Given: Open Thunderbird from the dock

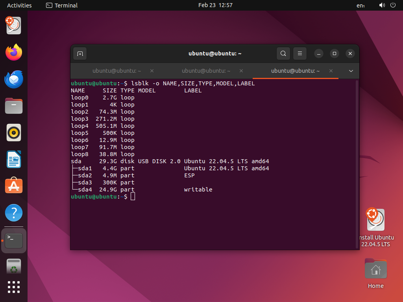Looking at the screenshot, I should coord(13,79).
